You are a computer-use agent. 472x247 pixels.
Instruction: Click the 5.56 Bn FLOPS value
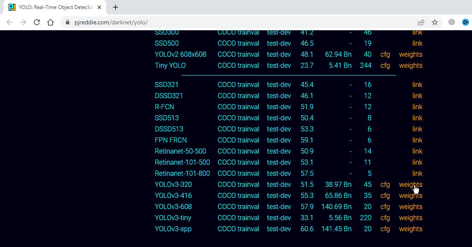tap(340, 218)
